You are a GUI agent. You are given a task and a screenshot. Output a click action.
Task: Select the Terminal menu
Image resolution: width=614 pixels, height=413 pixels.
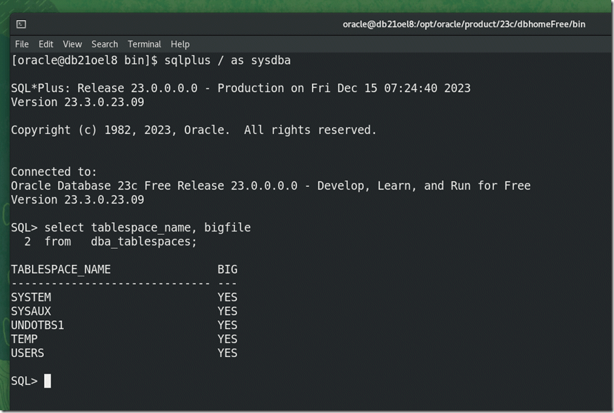point(144,44)
